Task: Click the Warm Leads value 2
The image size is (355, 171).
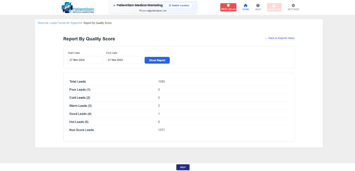Action: pyautogui.click(x=159, y=106)
